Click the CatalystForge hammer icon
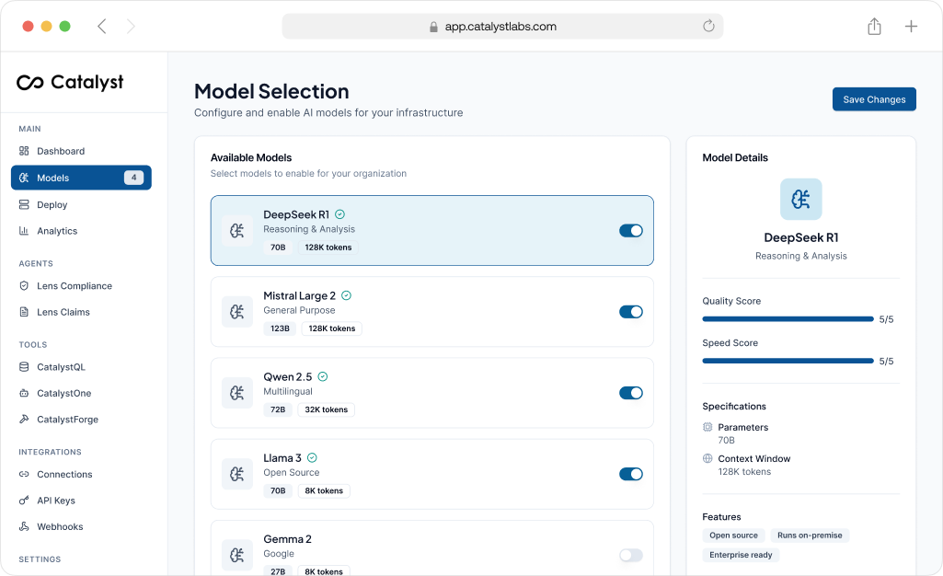943x576 pixels. (x=24, y=419)
